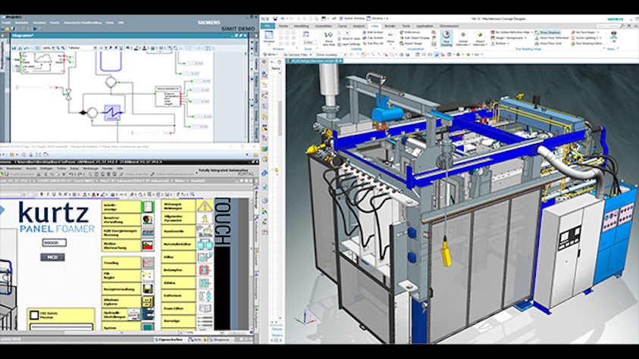Open the Projekt menu in SIMIT
This screenshot has width=639, height=359.
coord(7,23)
